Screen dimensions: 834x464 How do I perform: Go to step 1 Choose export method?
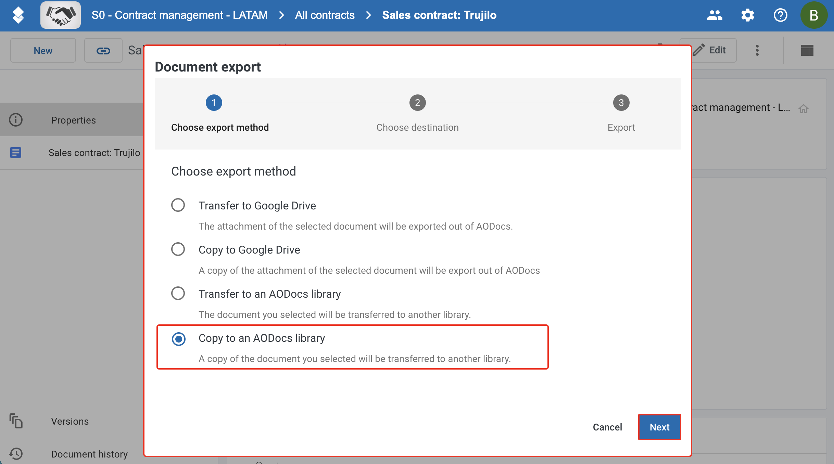214,103
